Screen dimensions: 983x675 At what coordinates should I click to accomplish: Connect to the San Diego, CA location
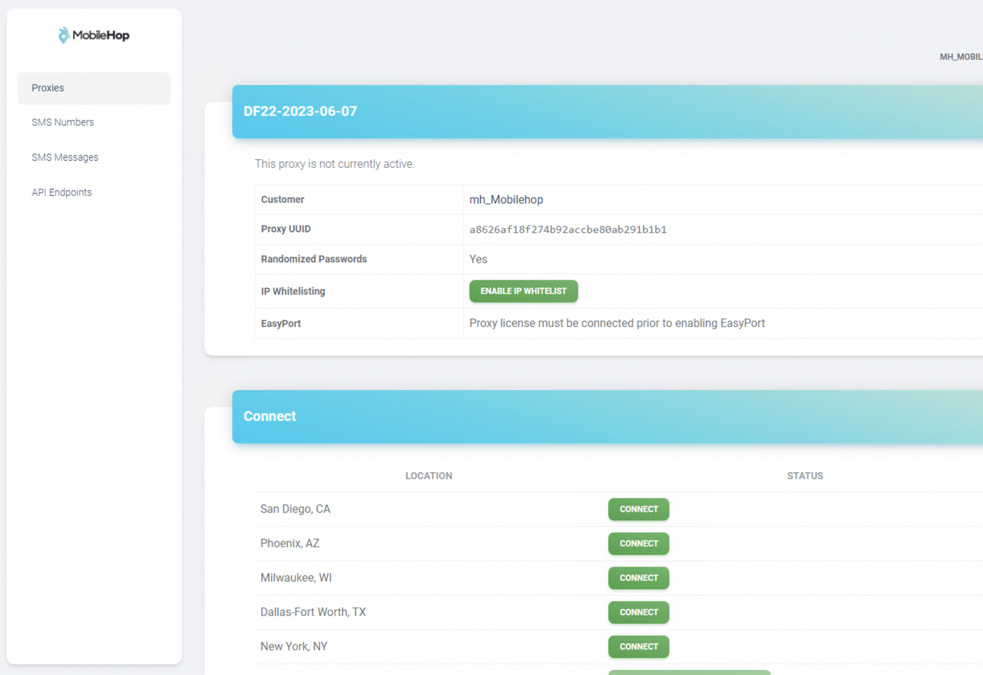pos(638,509)
